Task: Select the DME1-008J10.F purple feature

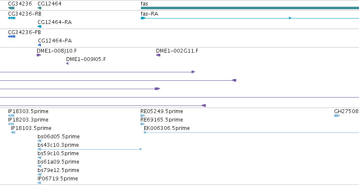Action: coord(39,55)
